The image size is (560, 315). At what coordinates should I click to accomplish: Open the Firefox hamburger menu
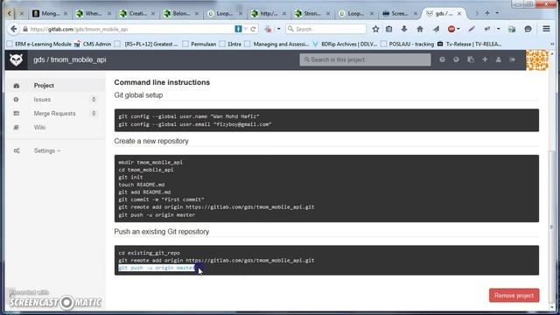(x=546, y=29)
